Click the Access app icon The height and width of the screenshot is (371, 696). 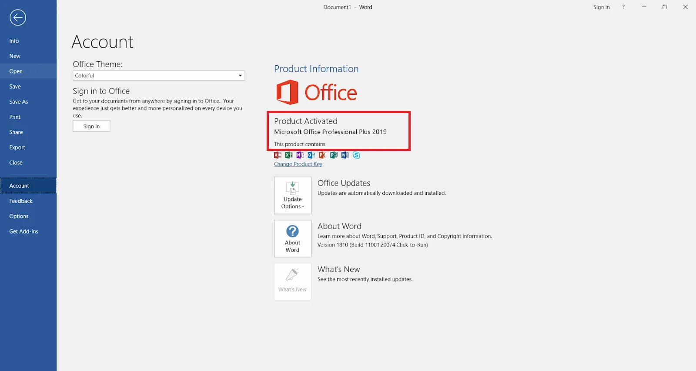(x=278, y=155)
